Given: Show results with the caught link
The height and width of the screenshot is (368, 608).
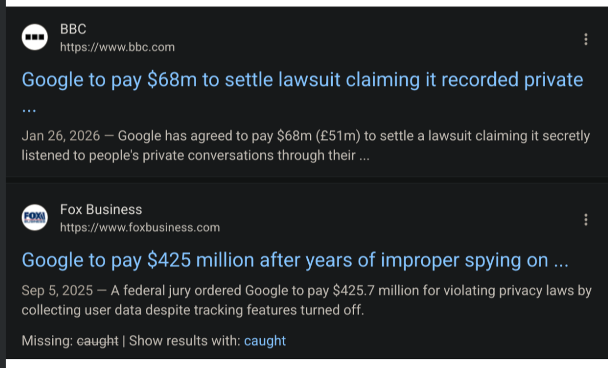Looking at the screenshot, I should (265, 341).
